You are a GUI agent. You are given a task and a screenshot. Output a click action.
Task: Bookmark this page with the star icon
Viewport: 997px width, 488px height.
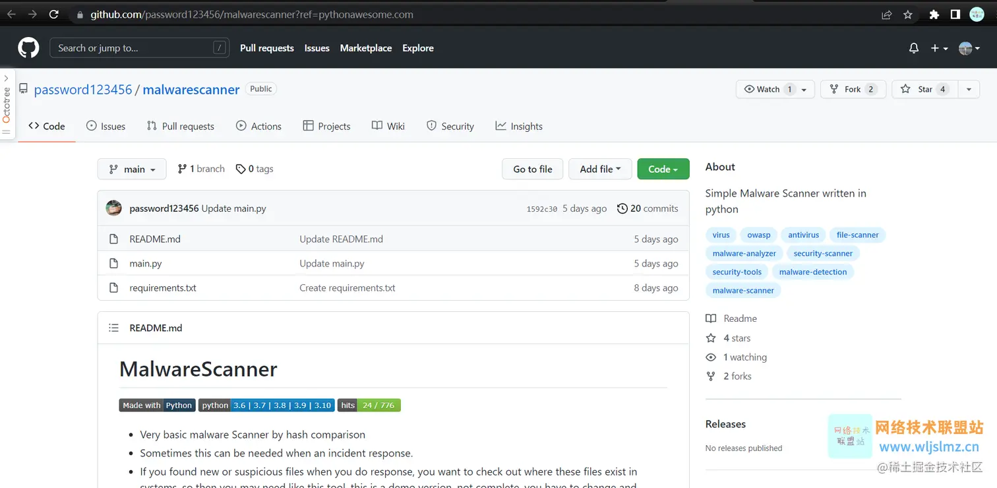click(x=908, y=15)
